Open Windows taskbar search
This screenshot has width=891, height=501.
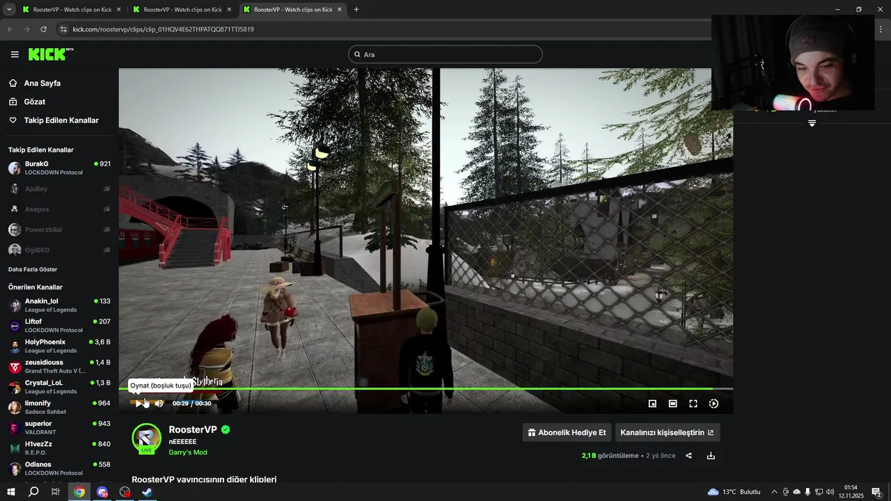(33, 492)
